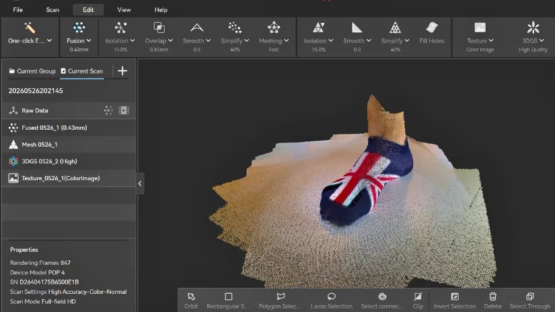Click the SN D26404175B6S00E1B text
Image resolution: width=555 pixels, height=312 pixels.
[44, 282]
